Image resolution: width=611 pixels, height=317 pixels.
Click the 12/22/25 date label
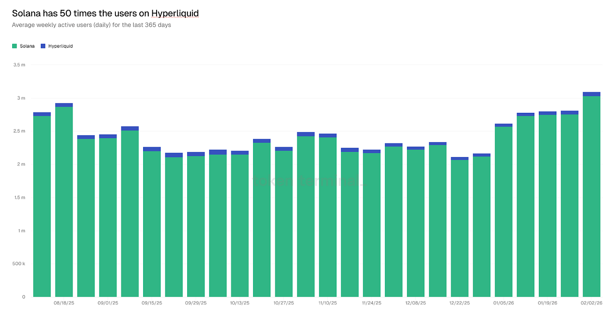point(460,302)
